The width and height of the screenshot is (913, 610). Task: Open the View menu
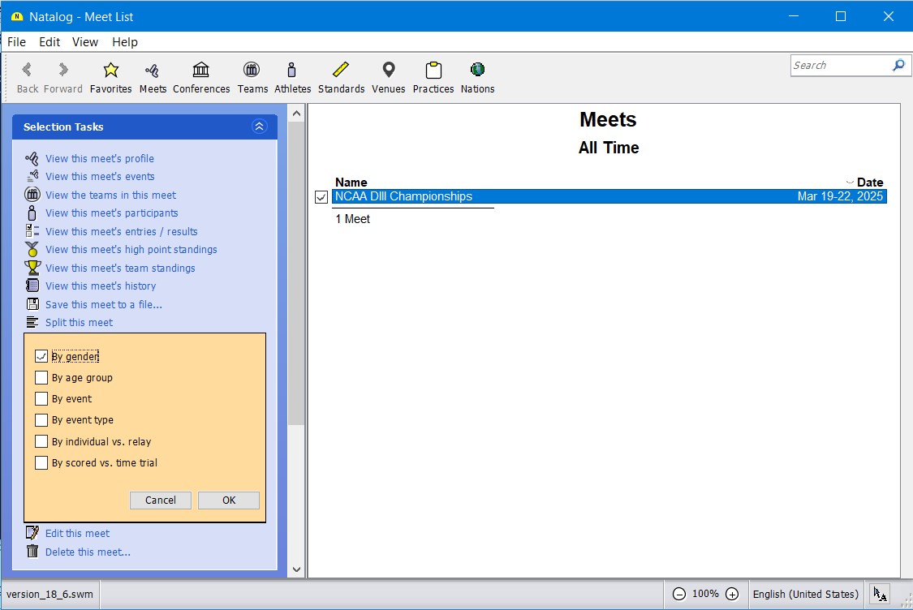click(84, 42)
